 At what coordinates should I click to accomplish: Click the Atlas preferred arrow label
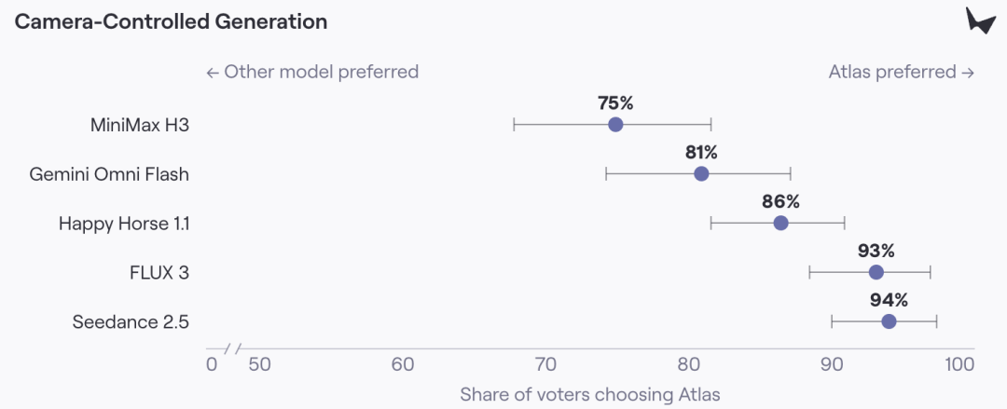(x=902, y=71)
